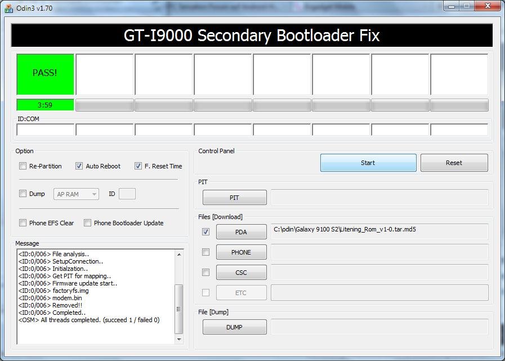
Task: Click the PIT file path field
Action: coord(379,197)
